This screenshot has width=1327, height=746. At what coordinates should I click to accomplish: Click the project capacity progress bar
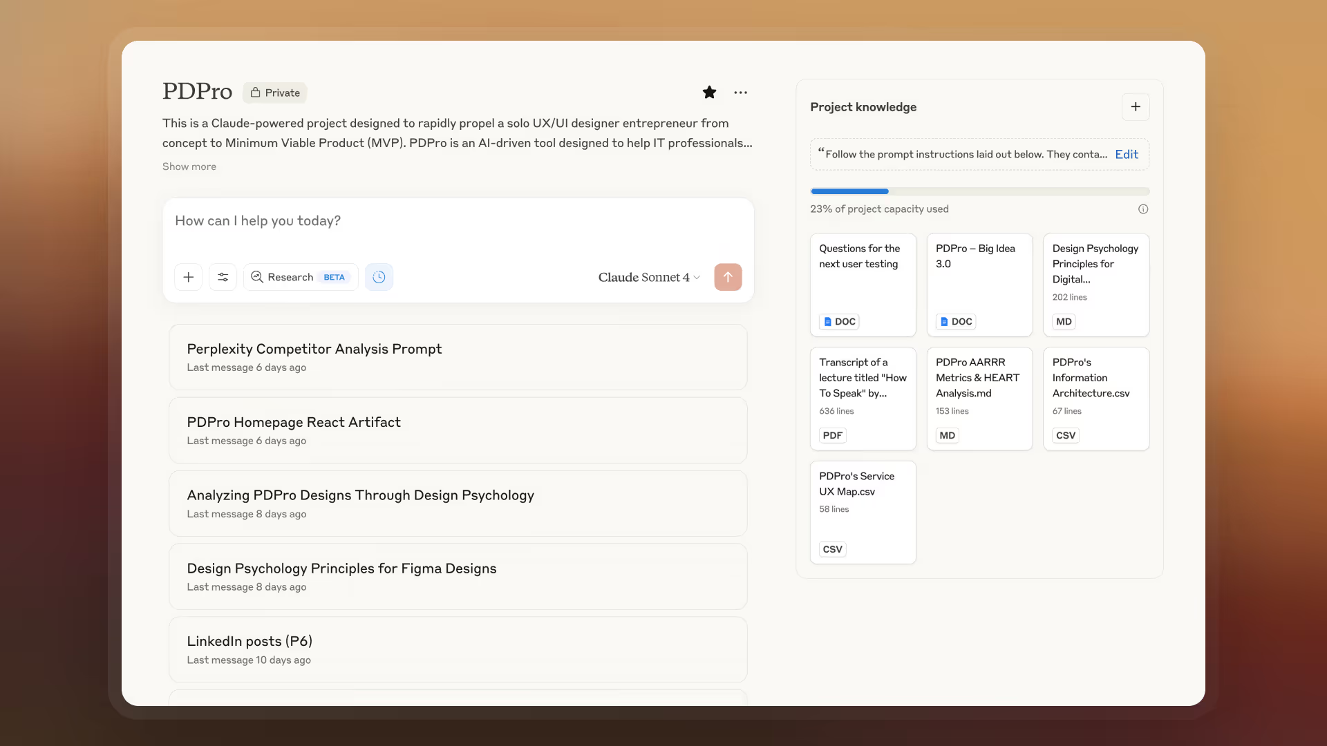(x=979, y=191)
